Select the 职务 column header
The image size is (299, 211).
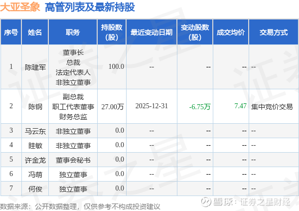pos(73,32)
